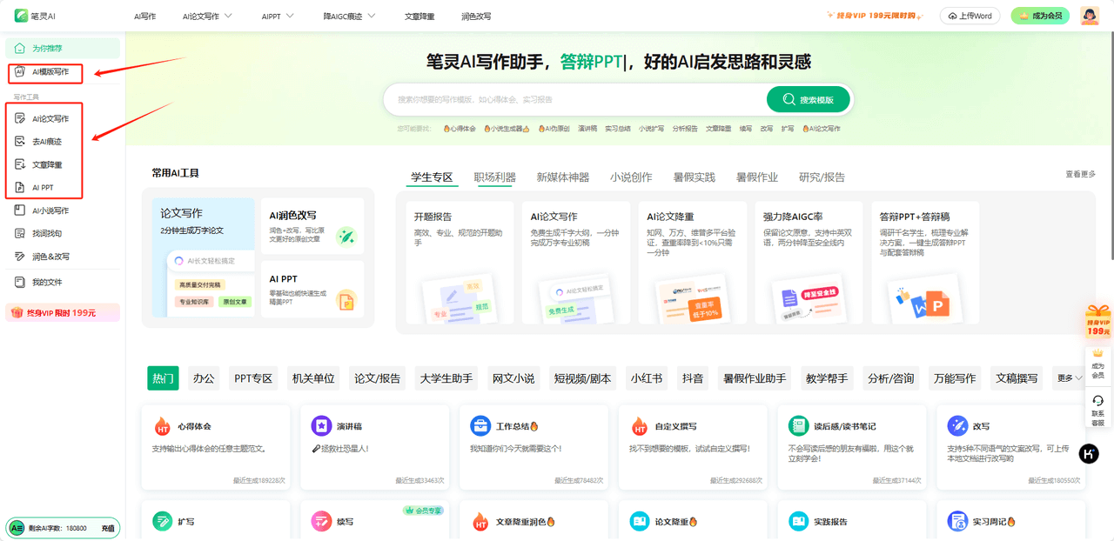Click inside the template search input box

[x=566, y=98]
